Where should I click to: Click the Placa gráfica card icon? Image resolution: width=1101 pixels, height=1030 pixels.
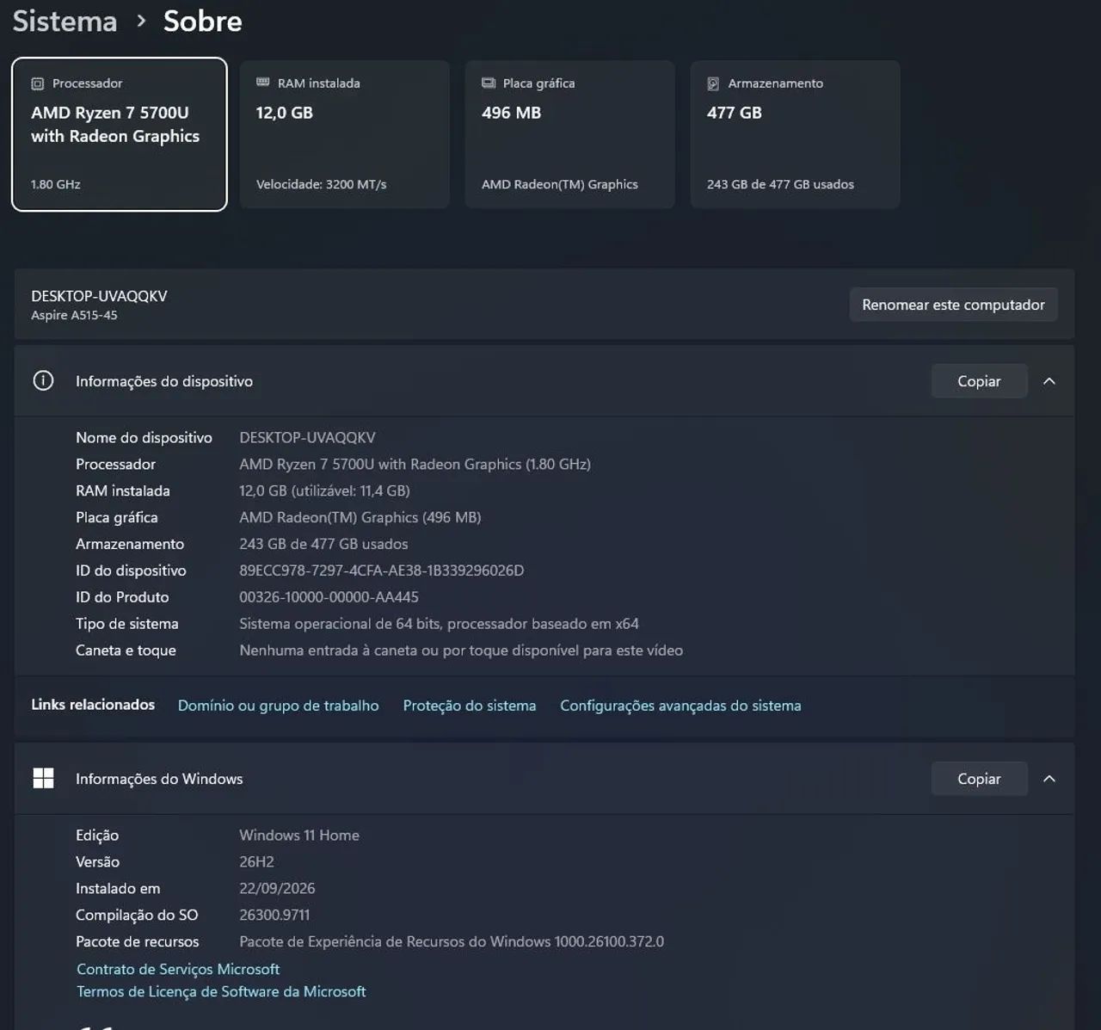point(489,83)
